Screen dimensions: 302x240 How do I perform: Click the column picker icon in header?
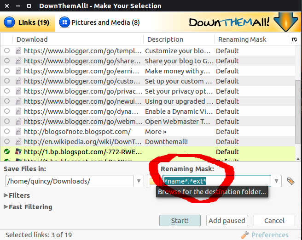(x=294, y=39)
